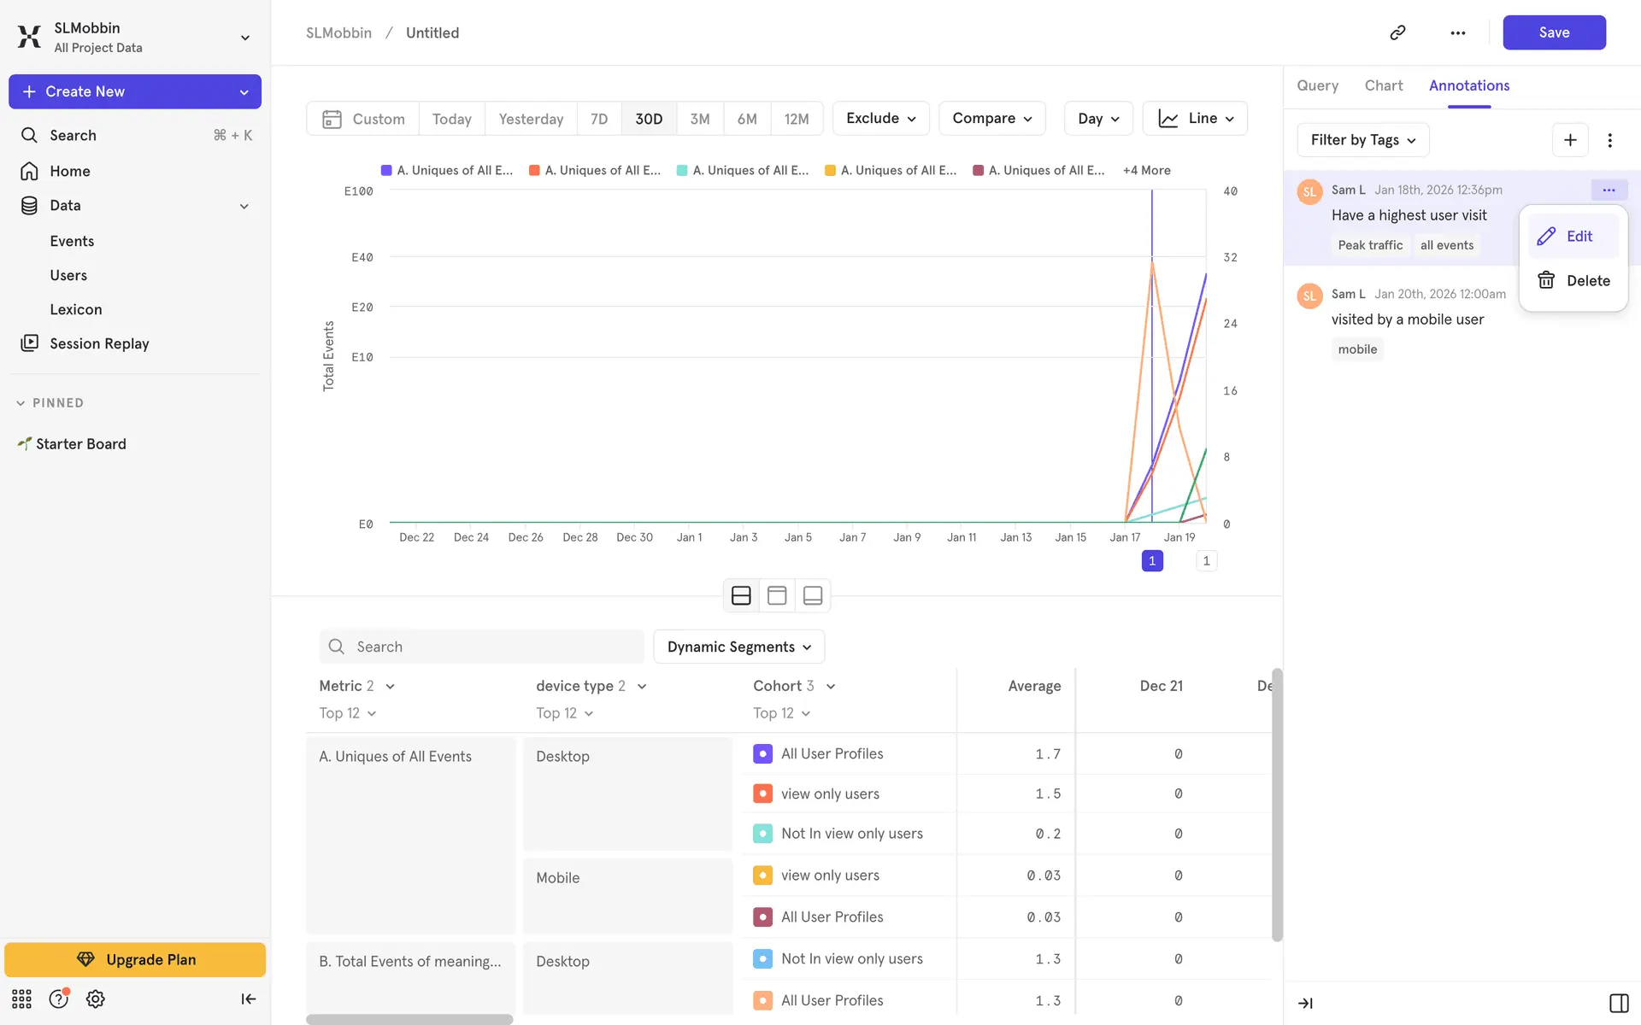
Task: Toggle All User Profiles Desktop series visibility
Action: click(x=762, y=753)
